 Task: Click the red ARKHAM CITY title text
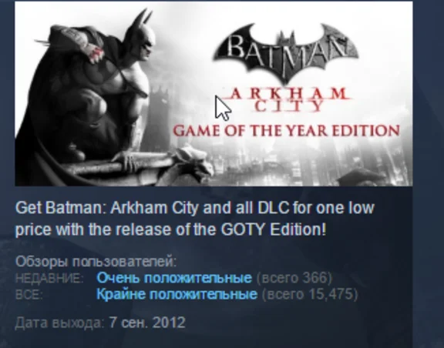tap(288, 99)
